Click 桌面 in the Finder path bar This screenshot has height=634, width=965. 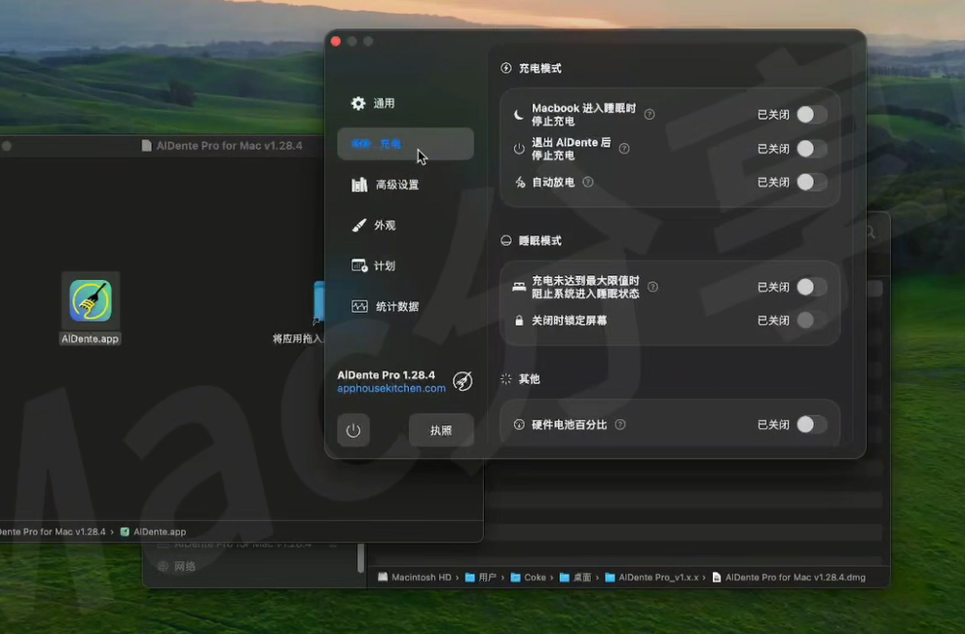click(x=575, y=578)
